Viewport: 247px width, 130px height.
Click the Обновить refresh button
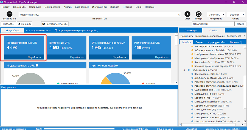point(25,24)
